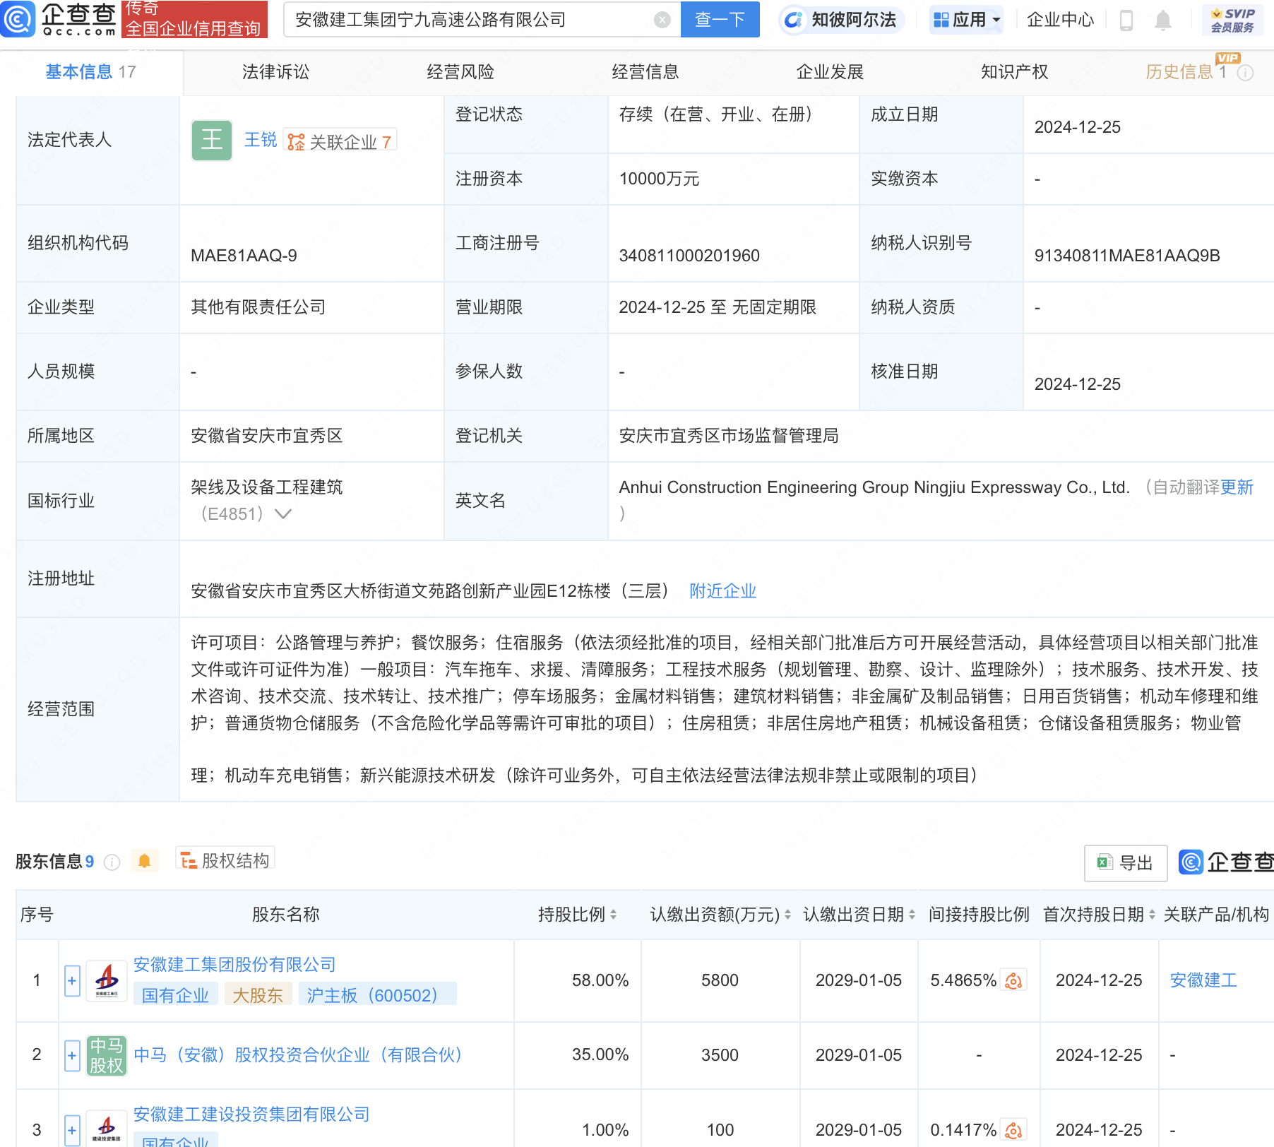Switch to 经营风险 tab
Viewport: 1274px width, 1147px height.
click(460, 72)
